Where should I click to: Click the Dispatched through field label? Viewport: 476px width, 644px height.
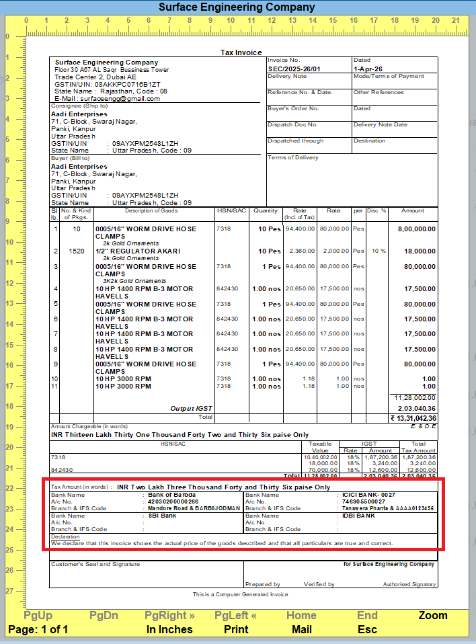[295, 140]
